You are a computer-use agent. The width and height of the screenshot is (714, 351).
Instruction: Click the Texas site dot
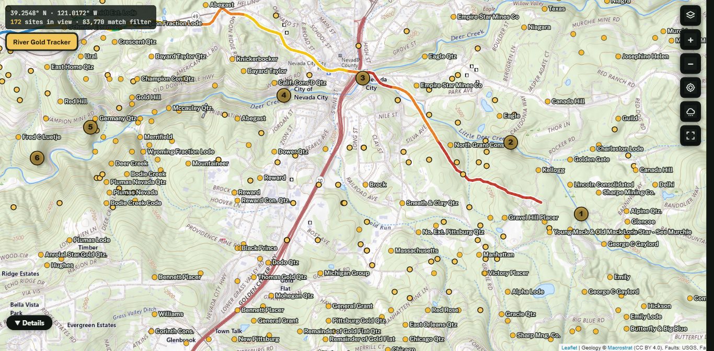tap(544, 9)
